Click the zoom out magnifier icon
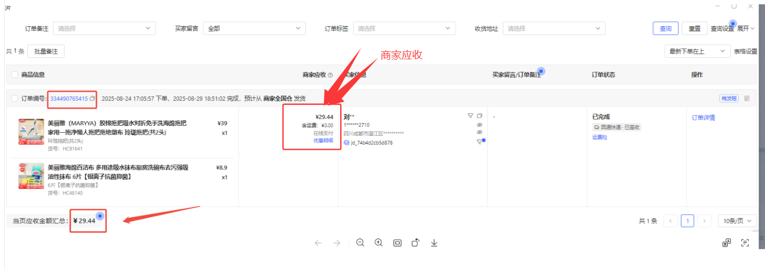Image resolution: width=765 pixels, height=270 pixels. (x=360, y=243)
